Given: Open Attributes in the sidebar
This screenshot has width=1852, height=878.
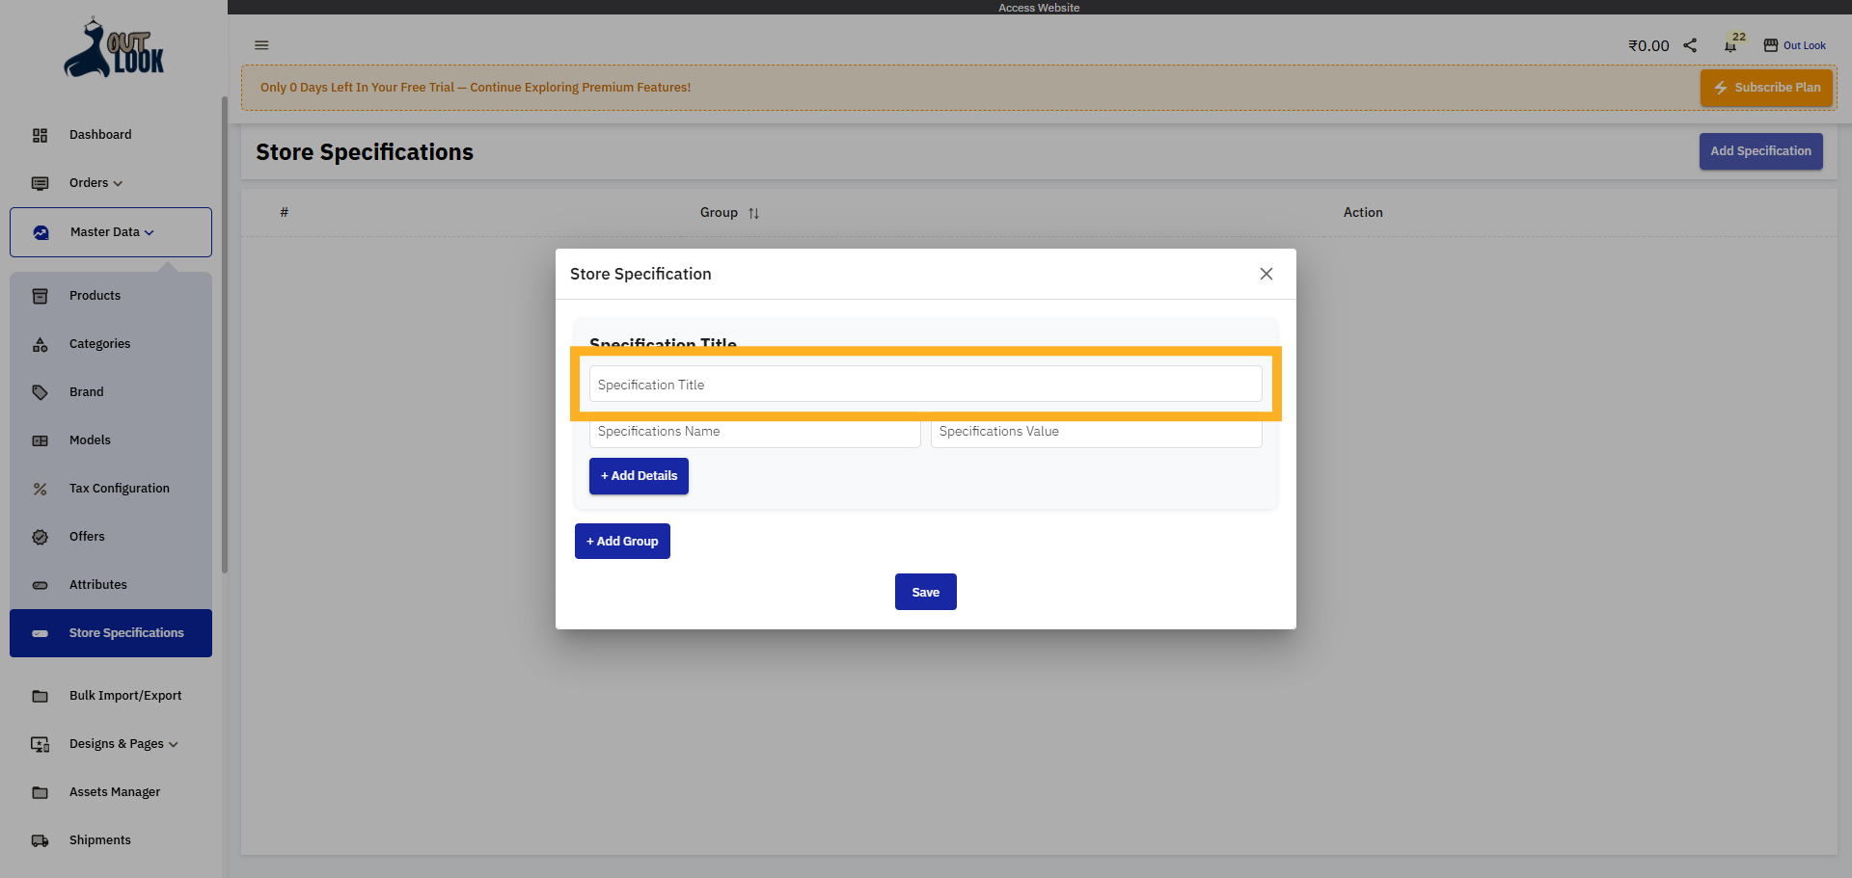Looking at the screenshot, I should click(97, 584).
